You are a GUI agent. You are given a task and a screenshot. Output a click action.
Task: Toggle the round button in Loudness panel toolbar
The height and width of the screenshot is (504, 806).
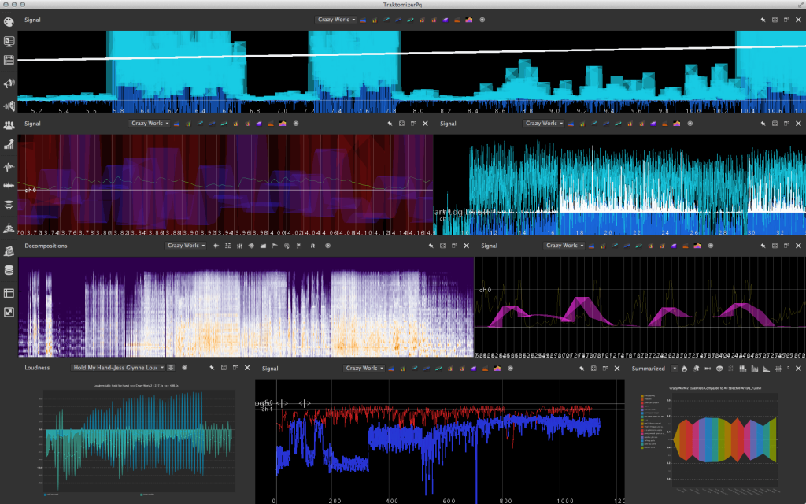[x=184, y=368]
